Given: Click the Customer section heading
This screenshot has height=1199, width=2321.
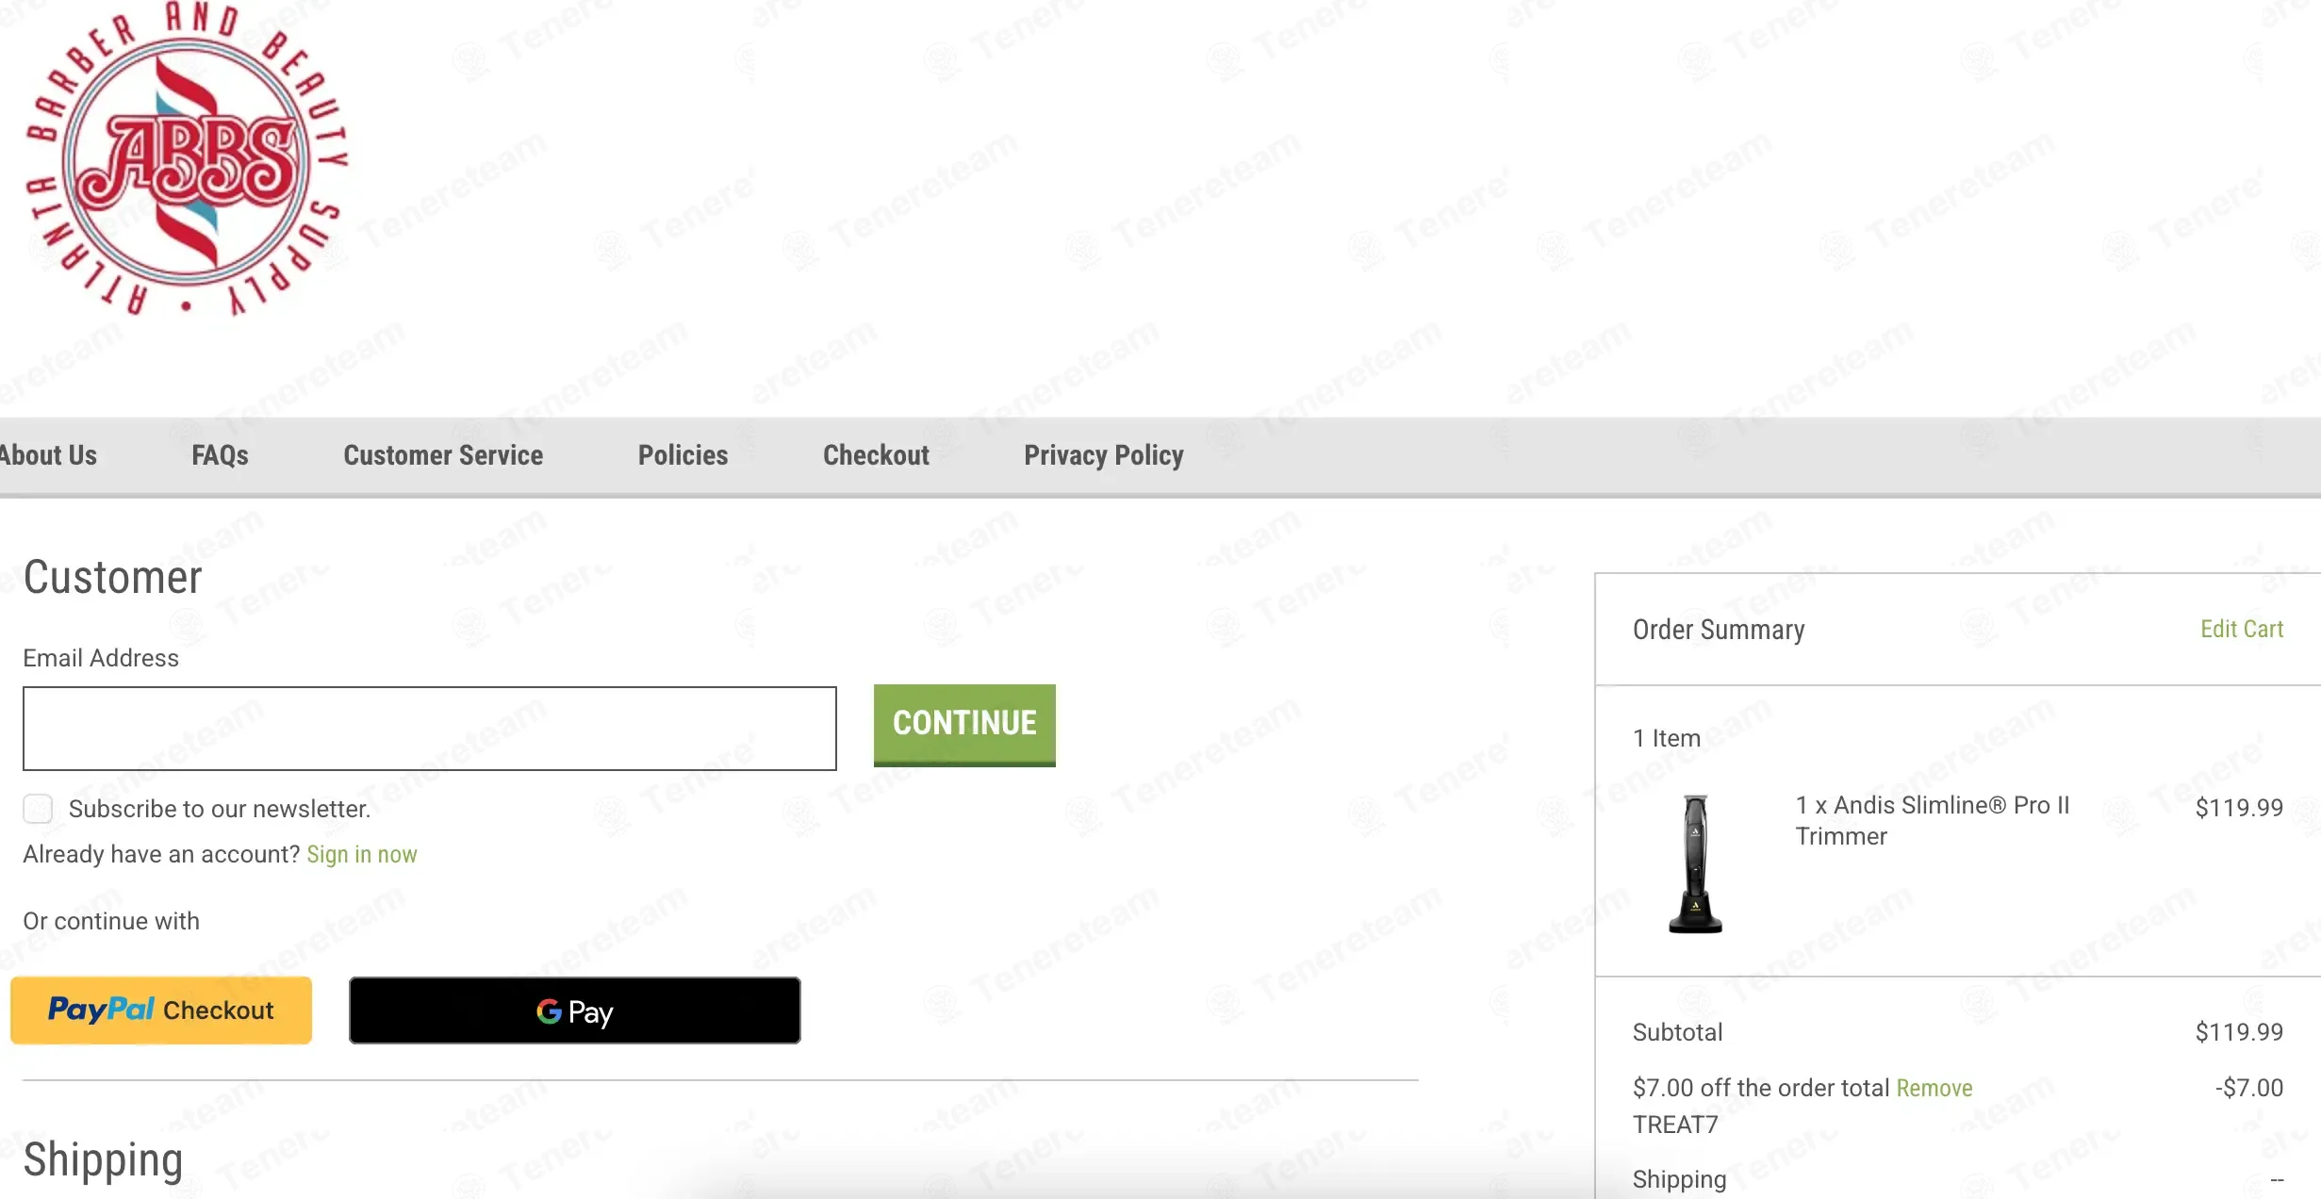Looking at the screenshot, I should coord(112,577).
